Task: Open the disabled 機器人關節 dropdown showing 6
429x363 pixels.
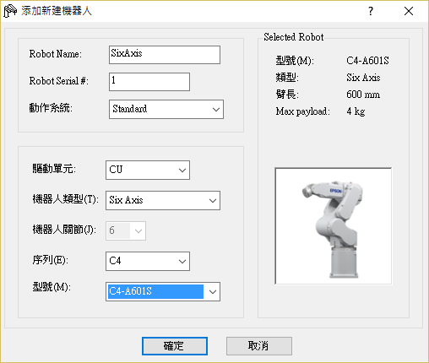Action: (126, 230)
